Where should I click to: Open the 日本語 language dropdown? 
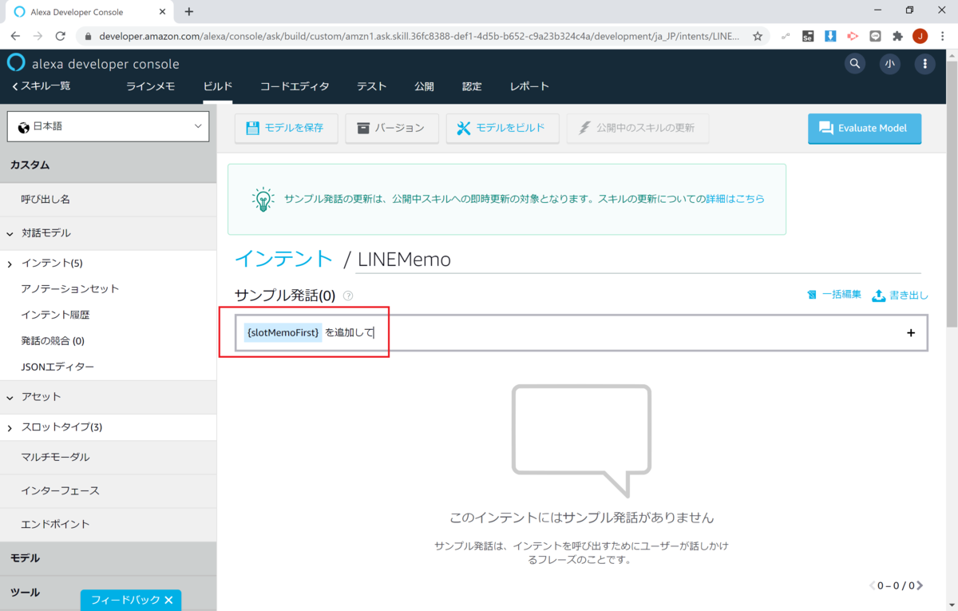108,126
